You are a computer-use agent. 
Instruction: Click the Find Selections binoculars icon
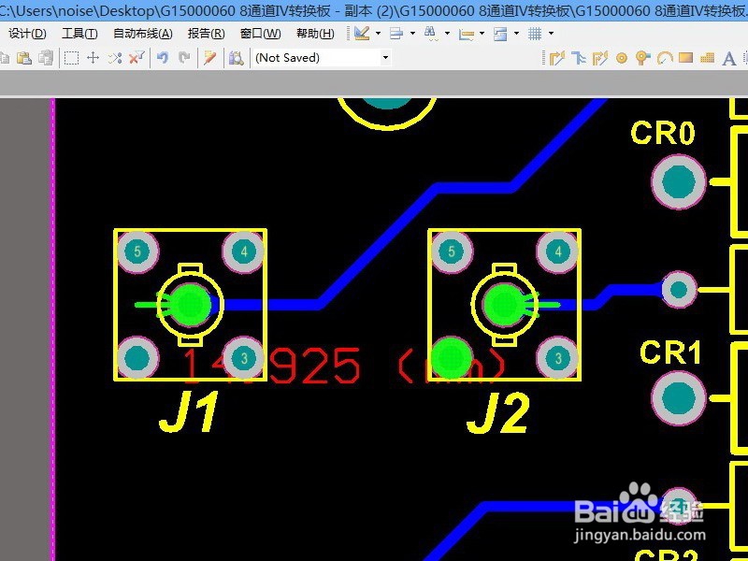click(431, 34)
